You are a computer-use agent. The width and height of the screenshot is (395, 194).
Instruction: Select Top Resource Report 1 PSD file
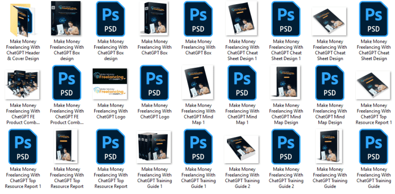point(23,147)
